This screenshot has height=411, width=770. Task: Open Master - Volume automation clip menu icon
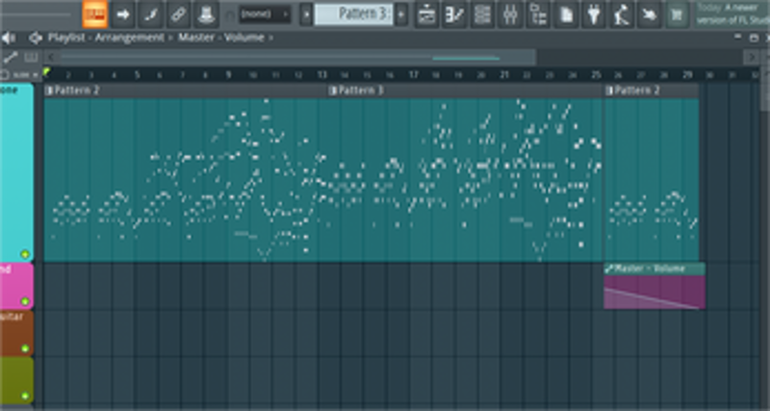[x=609, y=269]
